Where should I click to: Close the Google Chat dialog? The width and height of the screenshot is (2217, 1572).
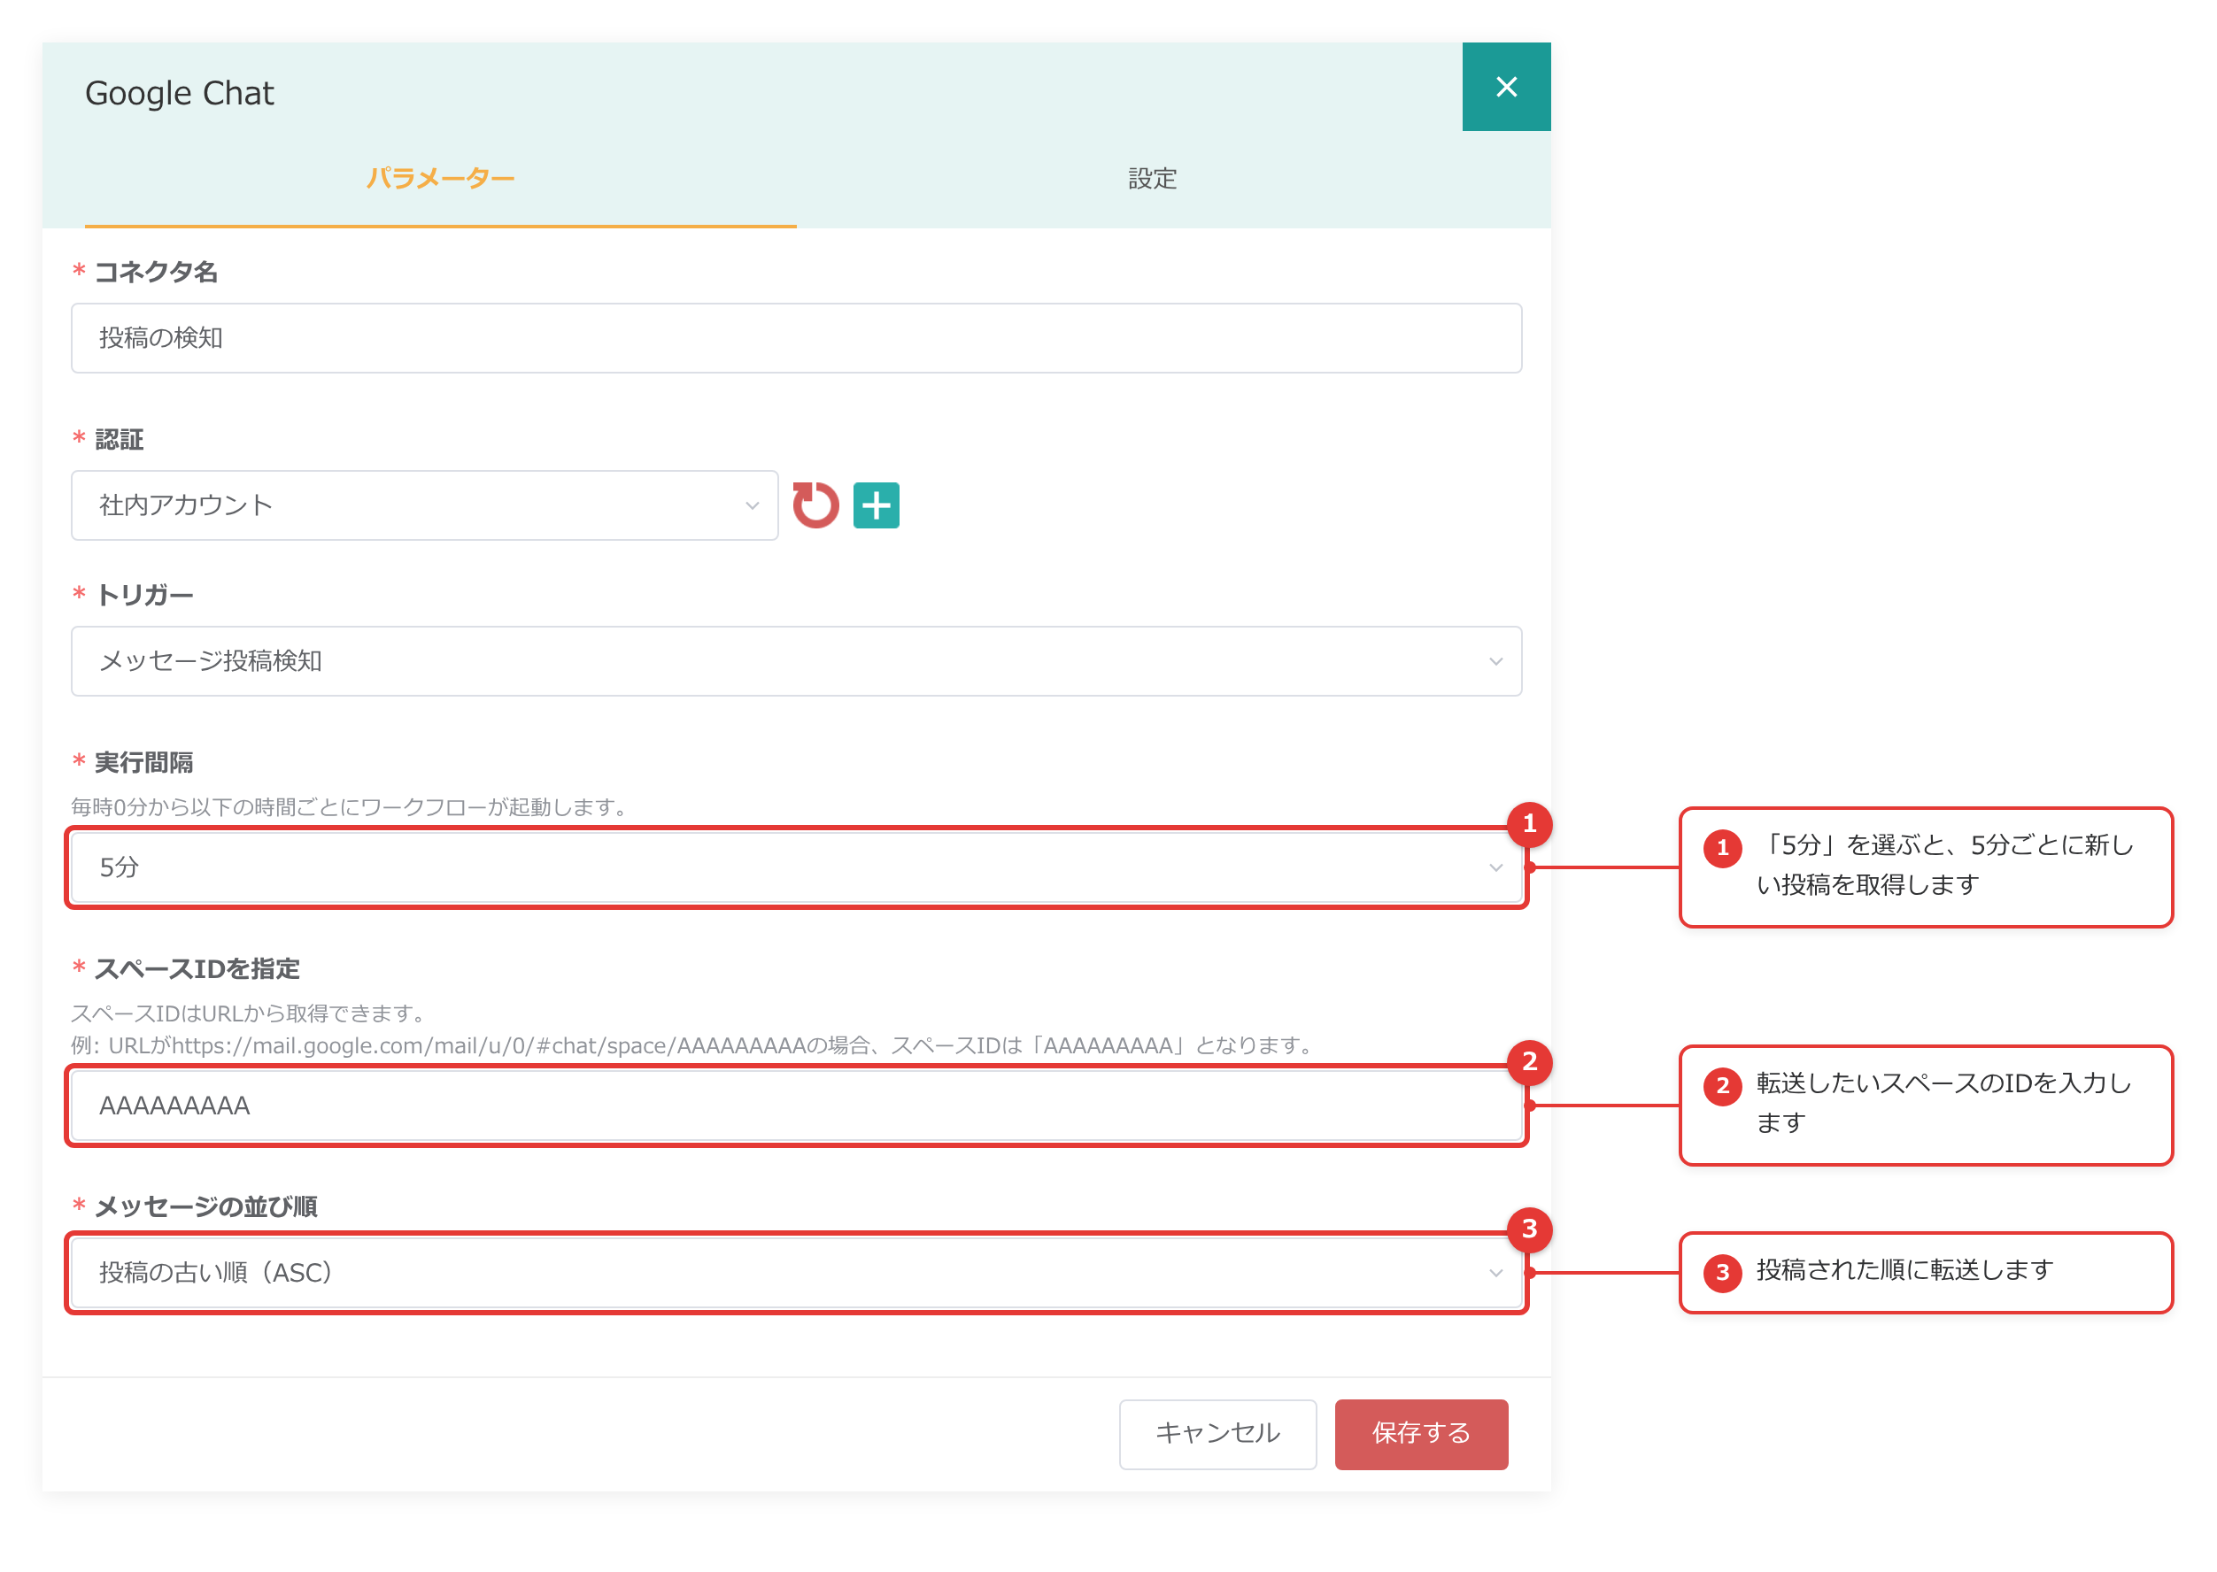[1506, 87]
